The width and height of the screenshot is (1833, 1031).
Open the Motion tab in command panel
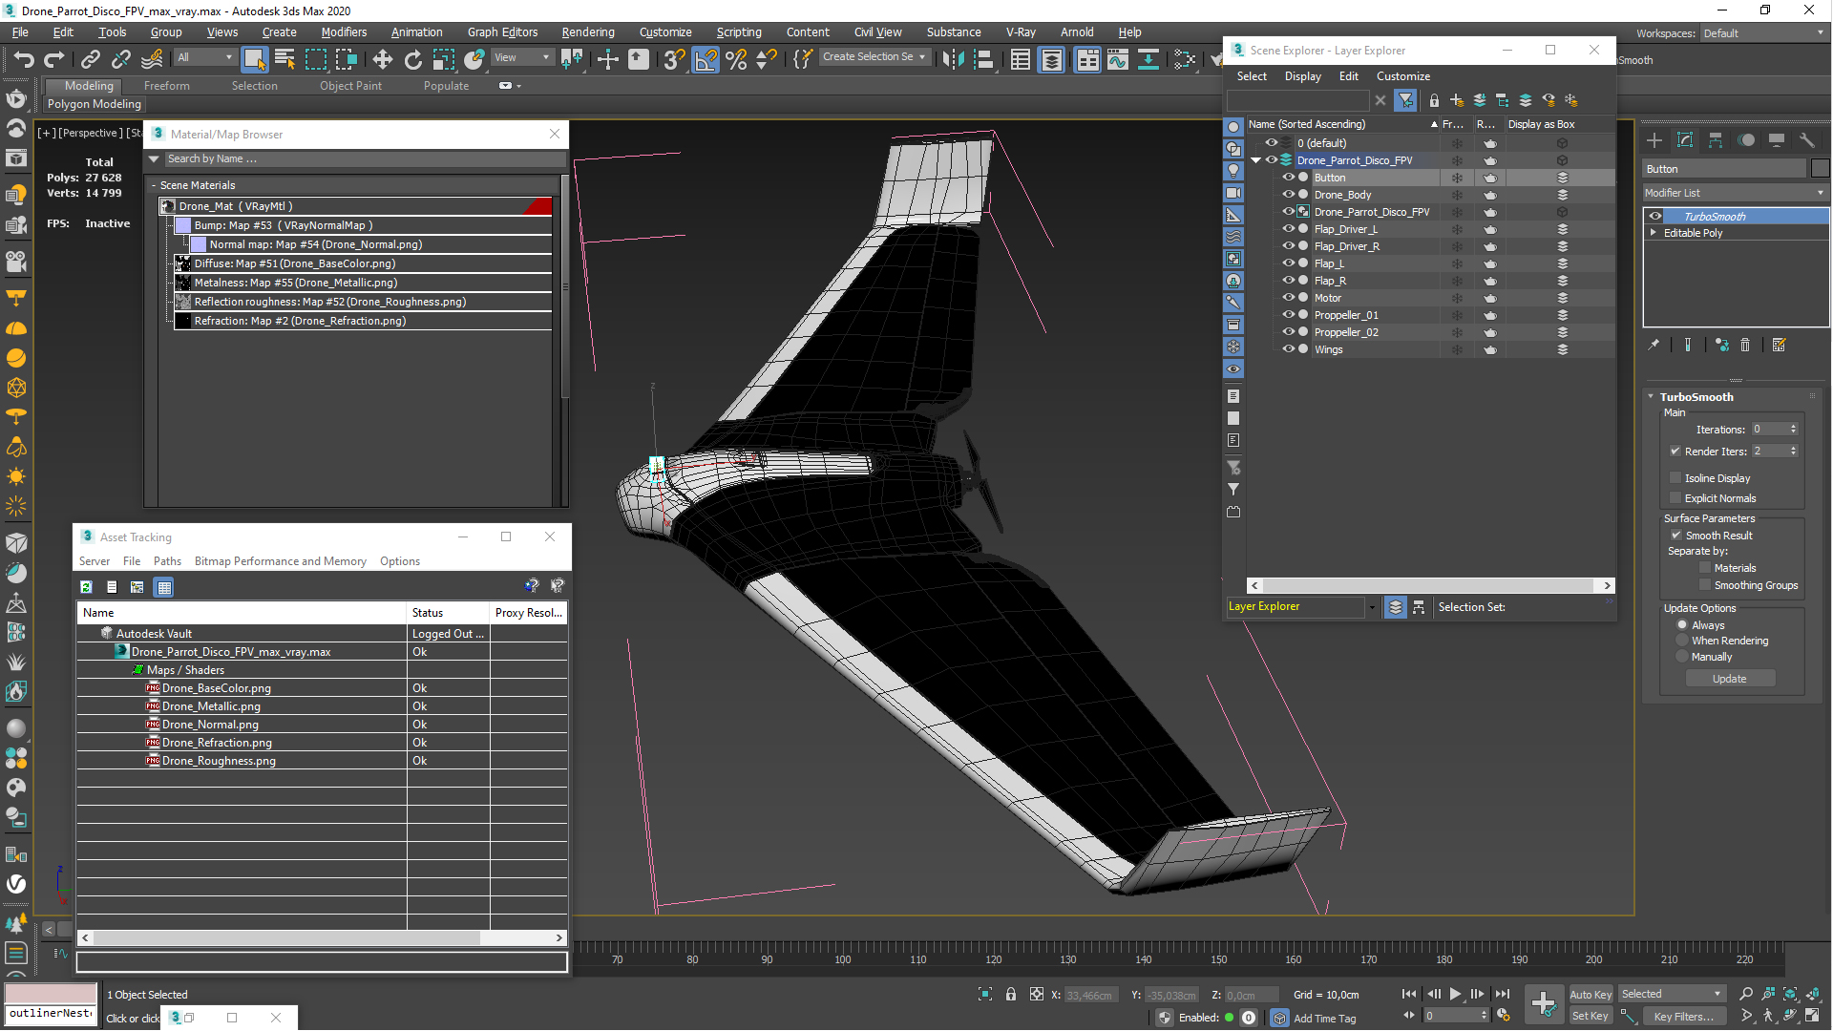[x=1746, y=140]
